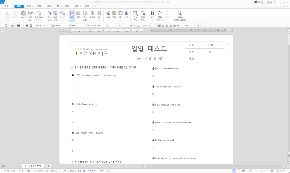Open the Review (검토) menu
This screenshot has height=173, width=290.
(78, 7)
